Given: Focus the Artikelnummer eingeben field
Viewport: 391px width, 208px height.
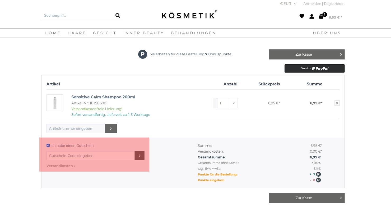Looking at the screenshot, I should click(76, 128).
